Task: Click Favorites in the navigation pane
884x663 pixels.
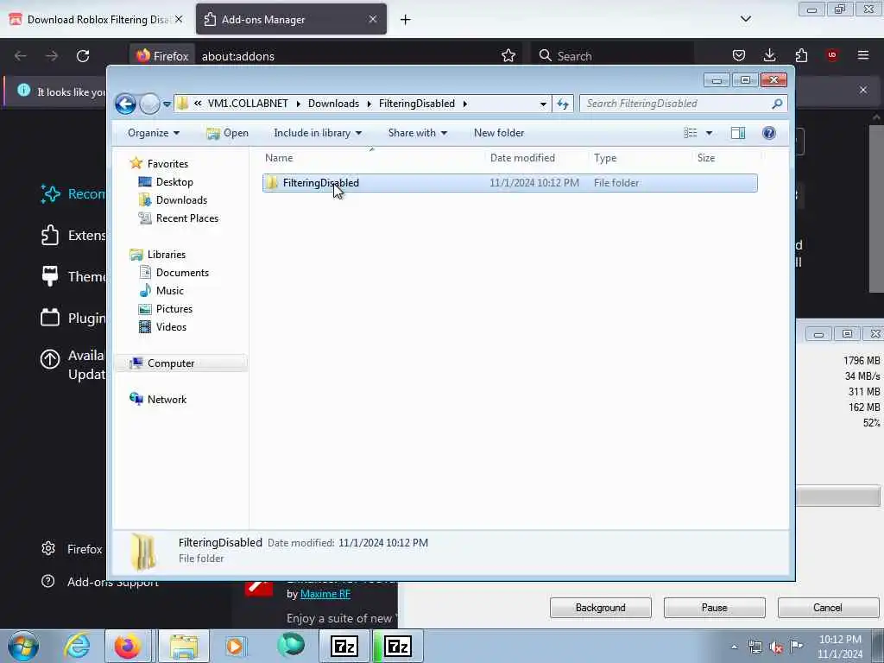Action: tap(167, 163)
